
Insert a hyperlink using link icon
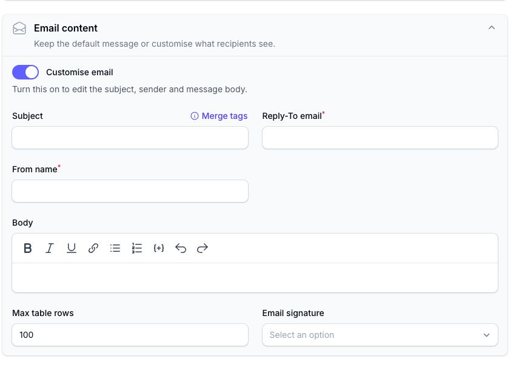coord(93,248)
